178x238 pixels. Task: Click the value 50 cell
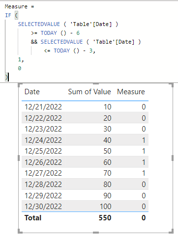[x=107, y=151]
